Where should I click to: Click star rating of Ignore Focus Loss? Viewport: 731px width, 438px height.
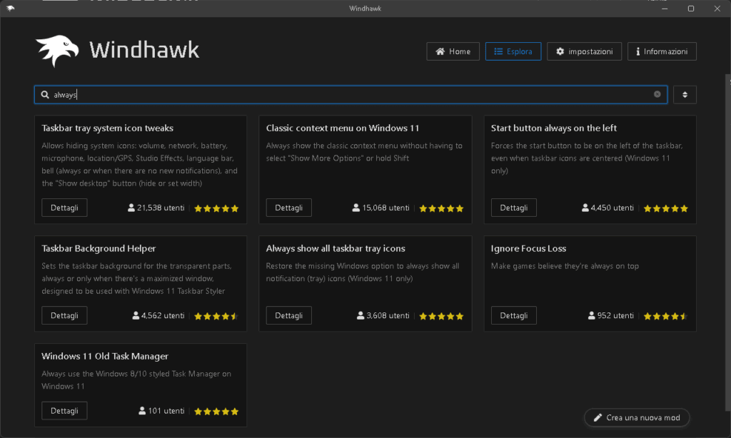pos(665,316)
